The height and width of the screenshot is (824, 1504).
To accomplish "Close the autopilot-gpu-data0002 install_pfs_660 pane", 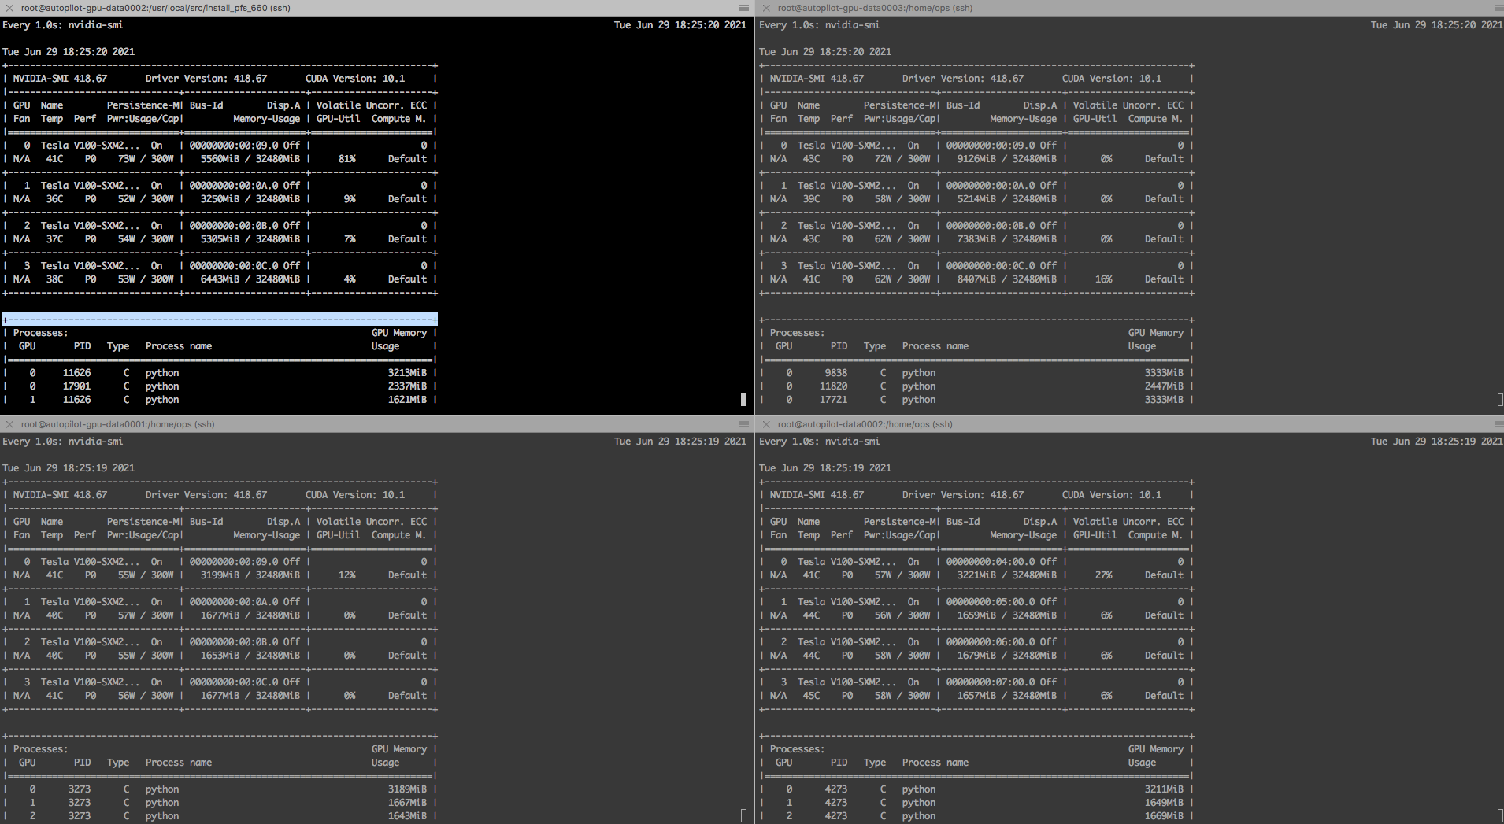I will pos(9,8).
